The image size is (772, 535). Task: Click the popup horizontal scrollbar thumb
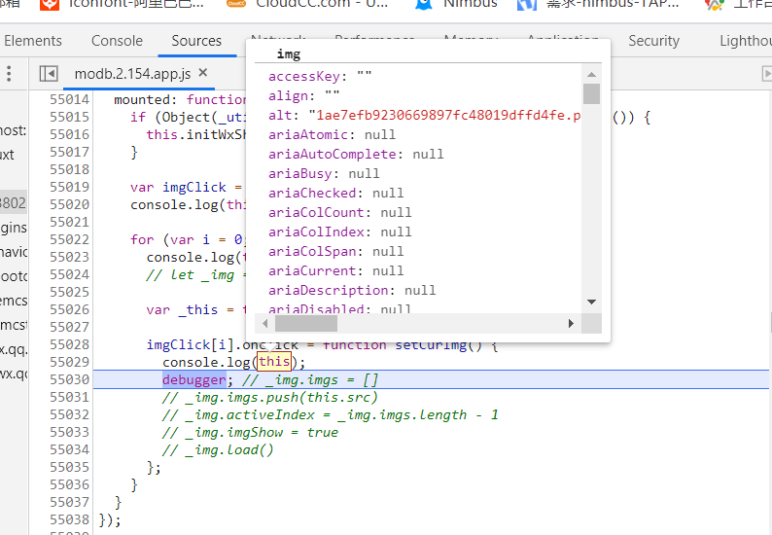pyautogui.click(x=306, y=324)
